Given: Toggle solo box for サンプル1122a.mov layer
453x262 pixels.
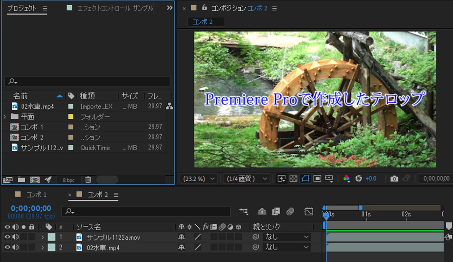Looking at the screenshot, I should pos(24,237).
